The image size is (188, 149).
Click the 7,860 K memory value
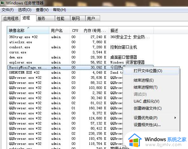[99, 42]
